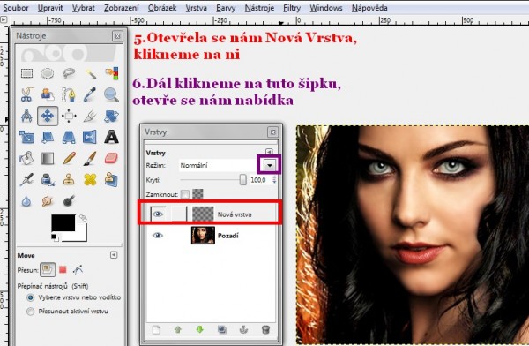Select the Foreground Select tool
The image size is (529, 346).
click(48, 94)
